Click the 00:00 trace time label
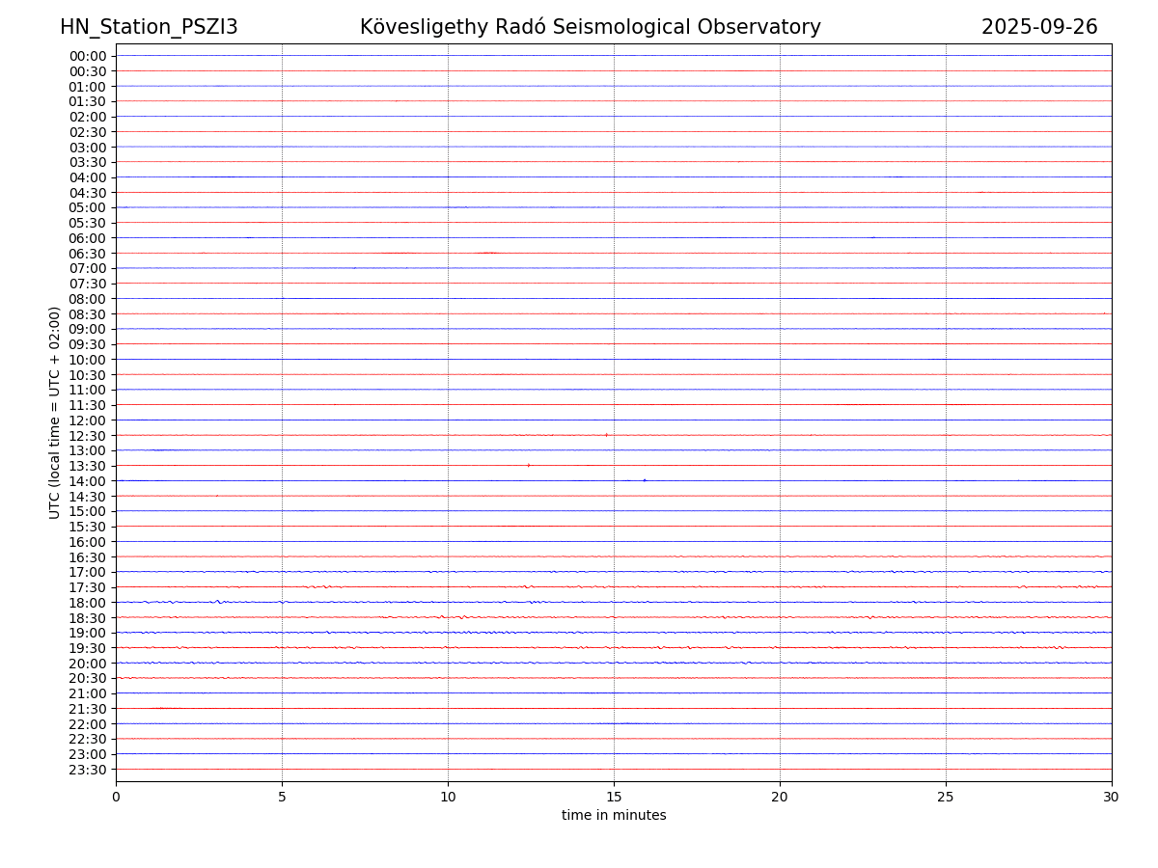The height and width of the screenshot is (868, 1158). pos(88,56)
